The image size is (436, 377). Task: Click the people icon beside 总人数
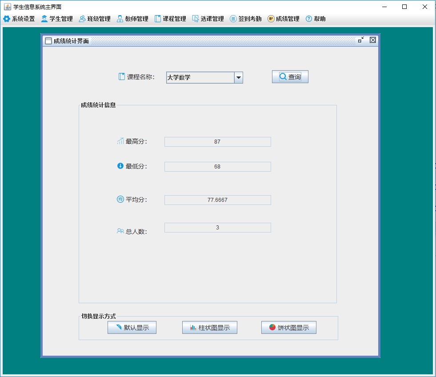tap(120, 231)
